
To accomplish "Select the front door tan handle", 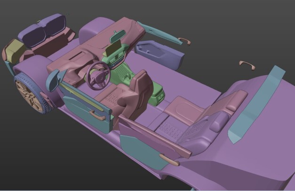I will [x=97, y=115].
